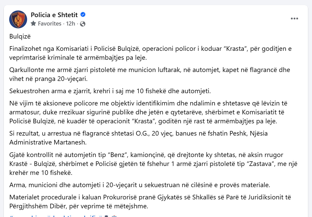The image size is (312, 217).
Task: Open the Policia e Shtetit profile picture
Action: click(18, 19)
